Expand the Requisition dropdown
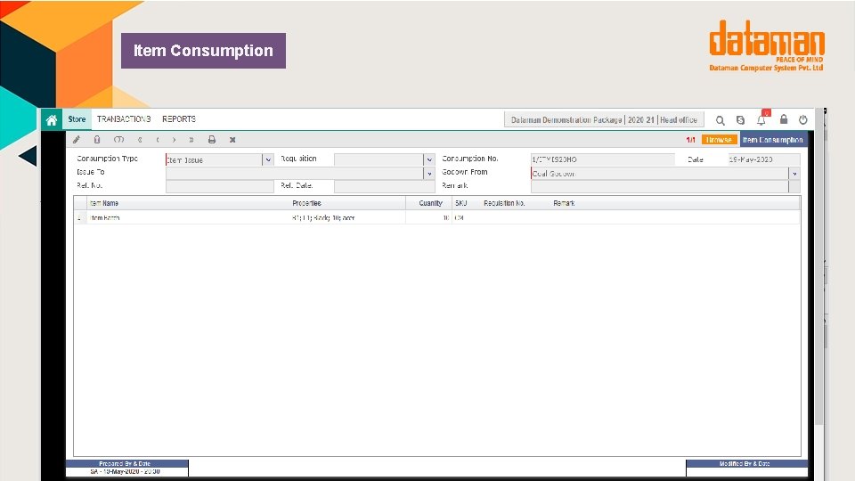 pyautogui.click(x=429, y=159)
